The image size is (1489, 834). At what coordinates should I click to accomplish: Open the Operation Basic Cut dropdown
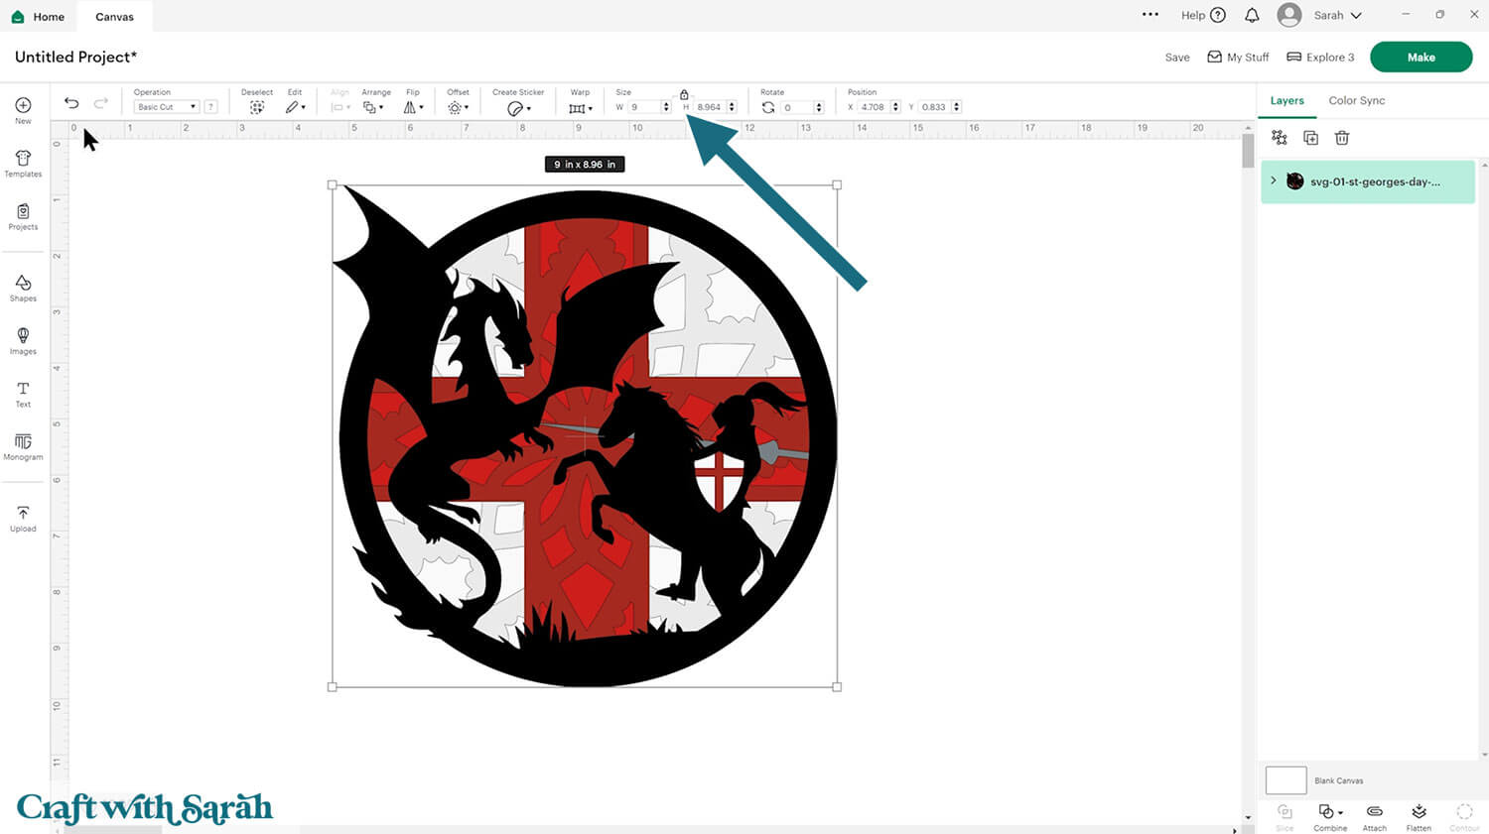pos(167,107)
